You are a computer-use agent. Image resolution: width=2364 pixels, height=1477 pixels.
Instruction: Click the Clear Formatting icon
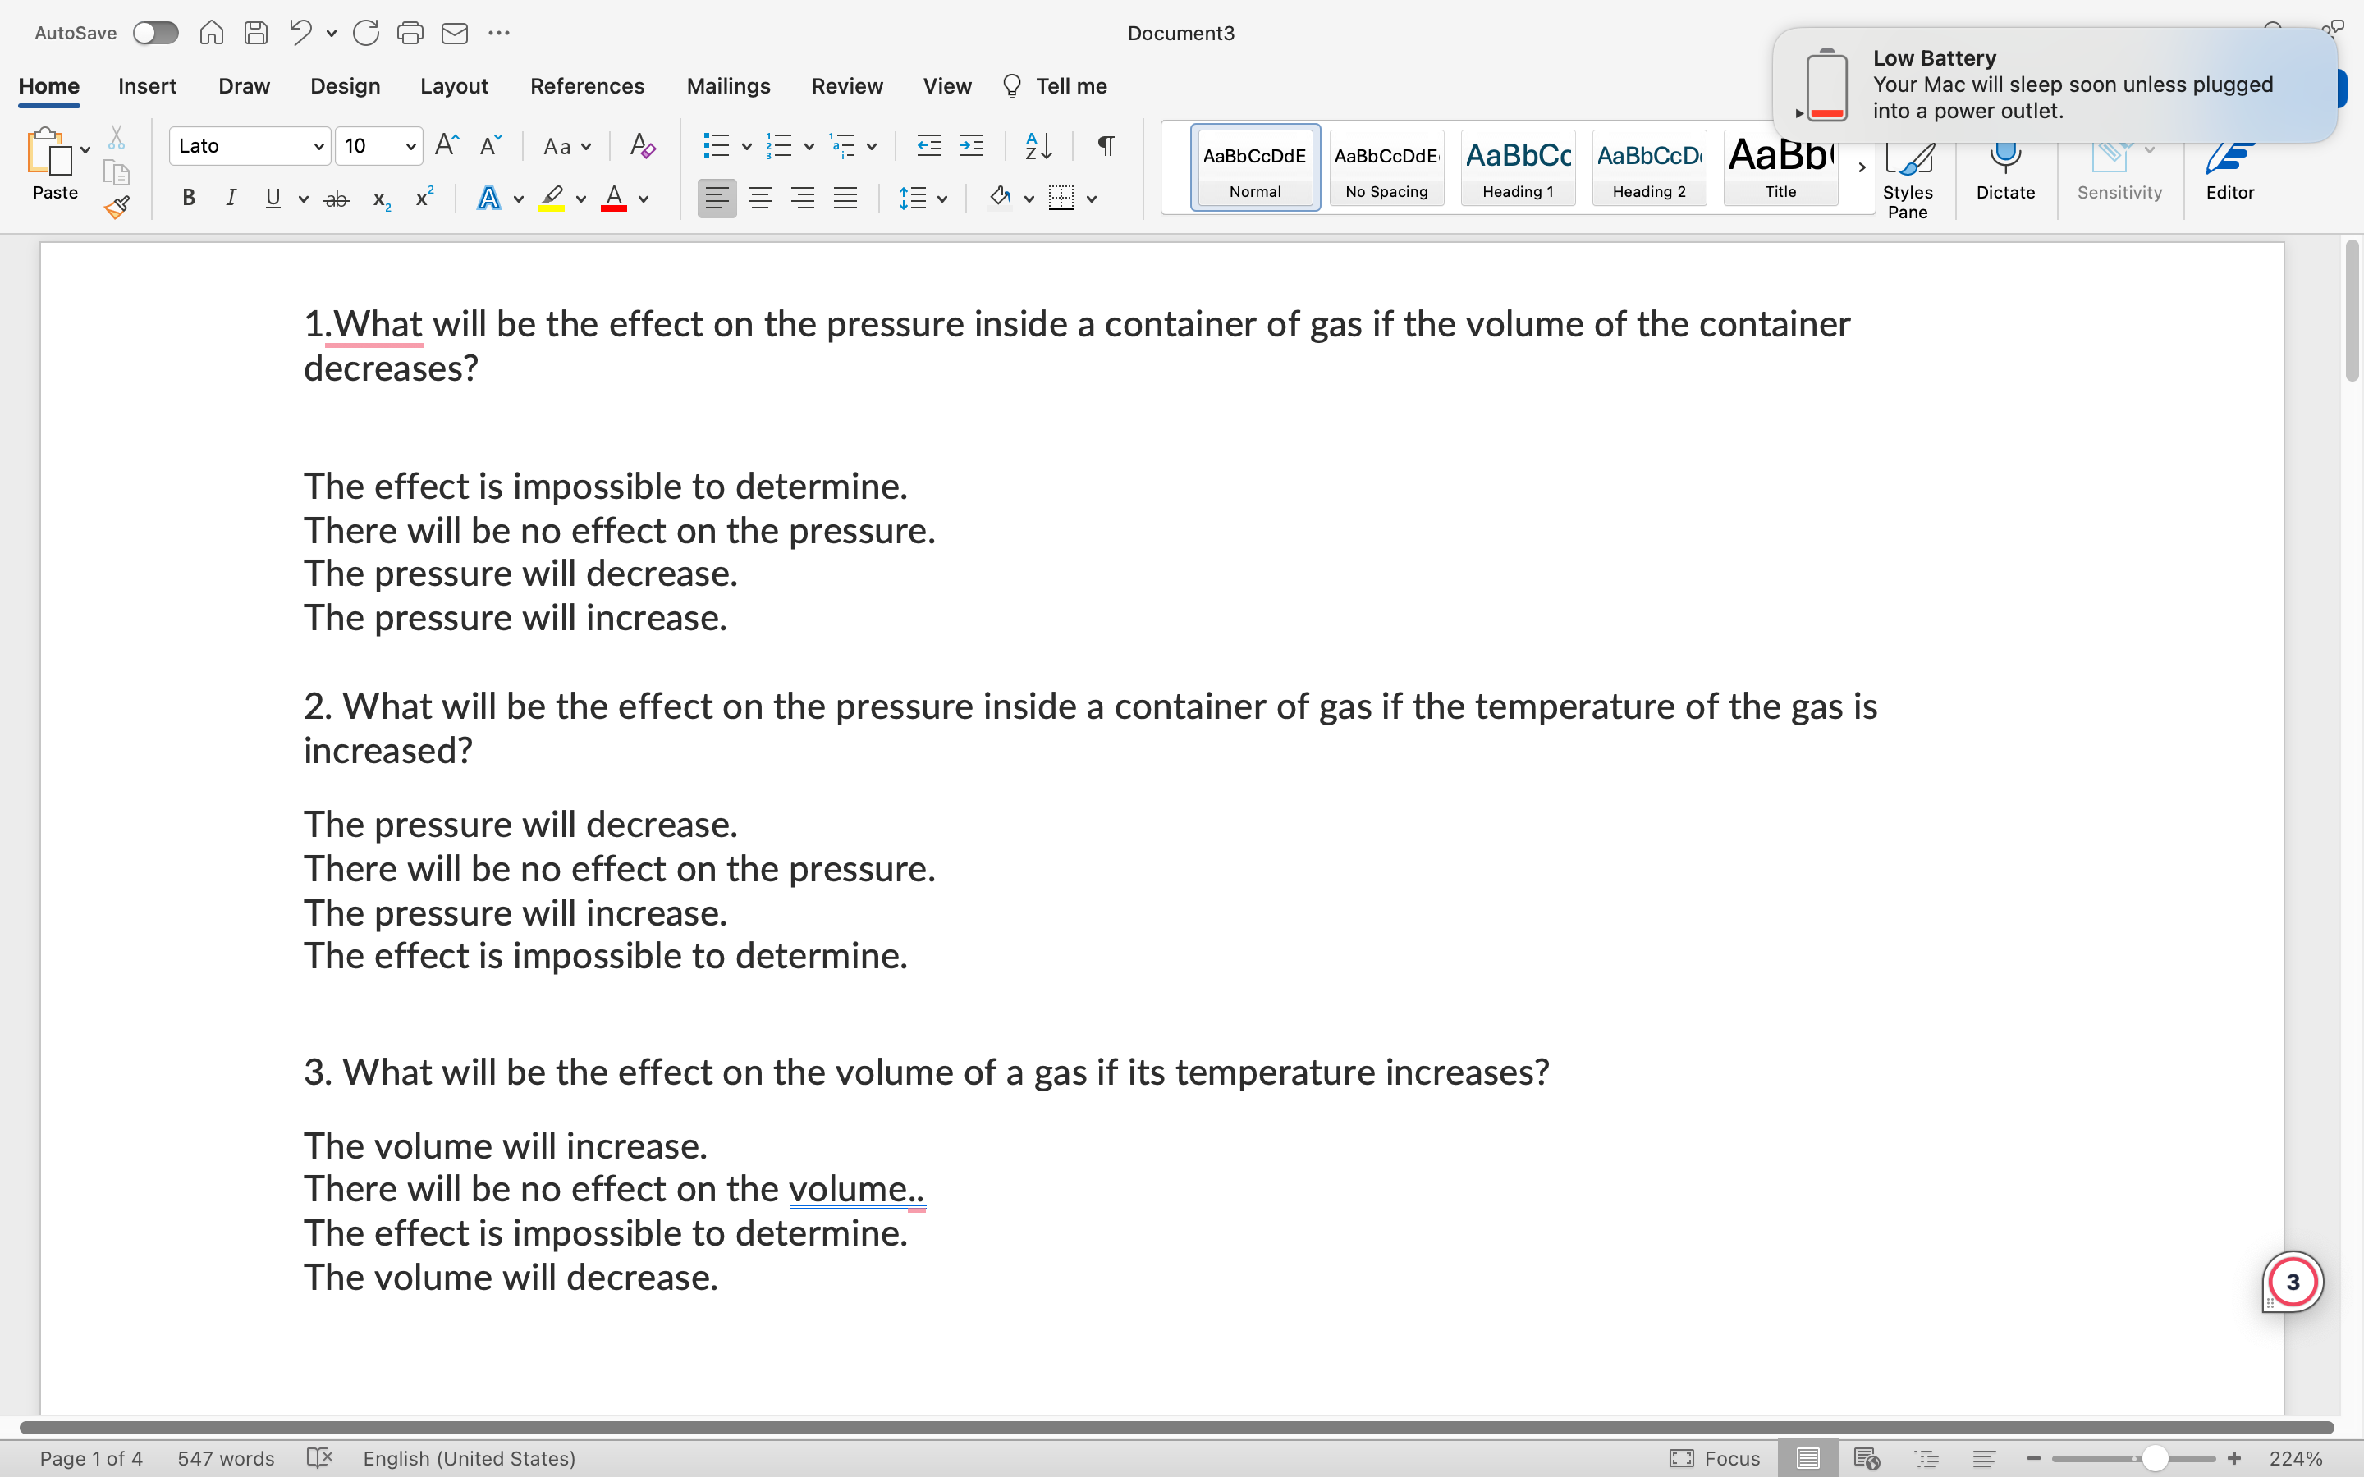(641, 145)
